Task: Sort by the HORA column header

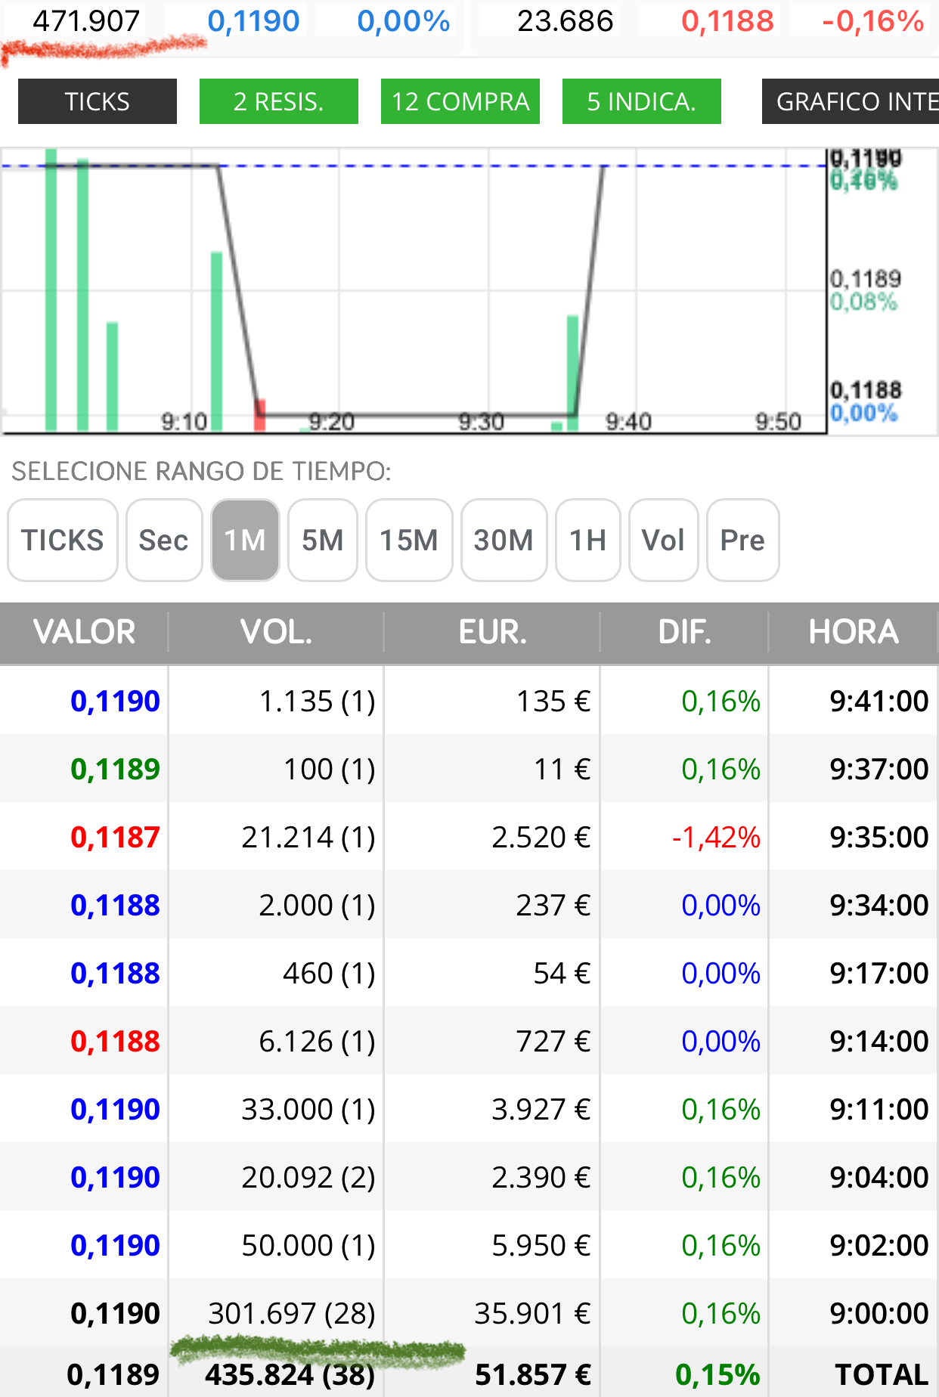Action: coord(854,632)
